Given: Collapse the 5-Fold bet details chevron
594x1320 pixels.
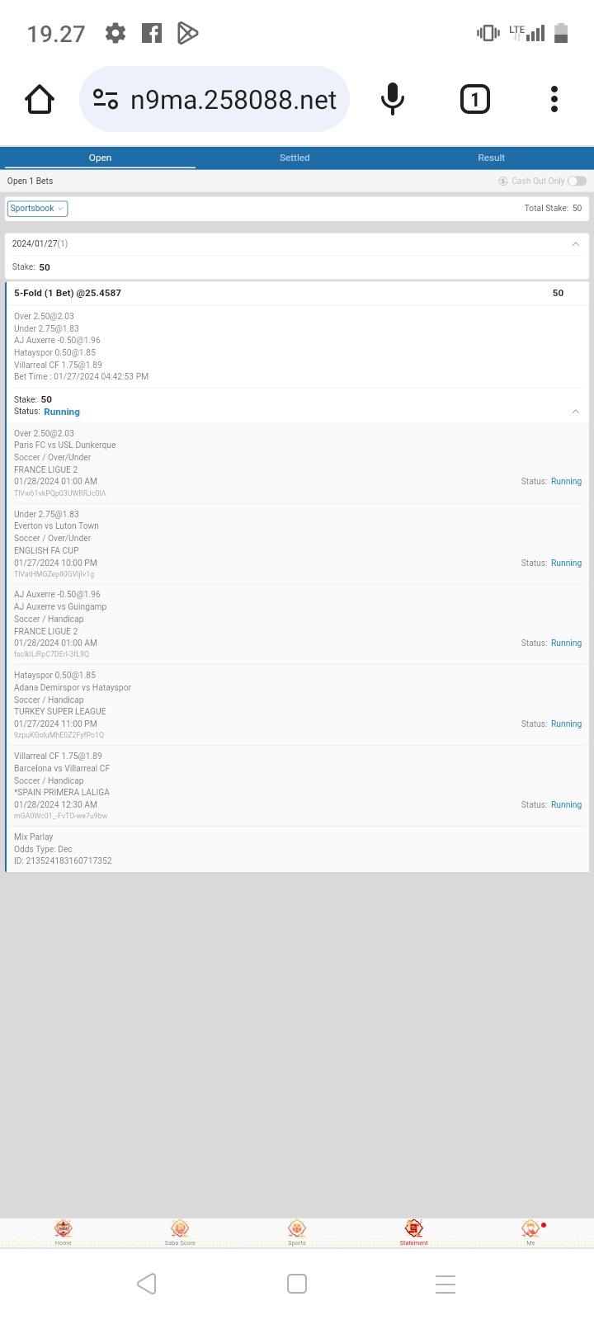Looking at the screenshot, I should (x=576, y=412).
